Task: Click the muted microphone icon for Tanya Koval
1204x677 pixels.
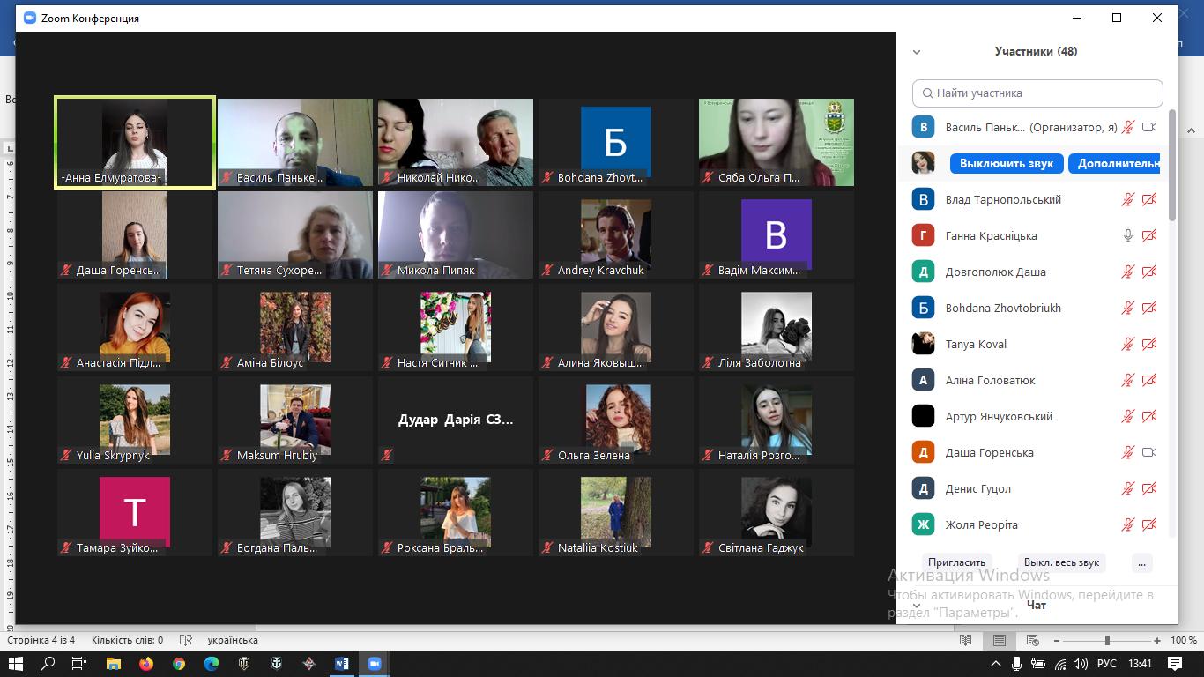Action: pyautogui.click(x=1127, y=344)
